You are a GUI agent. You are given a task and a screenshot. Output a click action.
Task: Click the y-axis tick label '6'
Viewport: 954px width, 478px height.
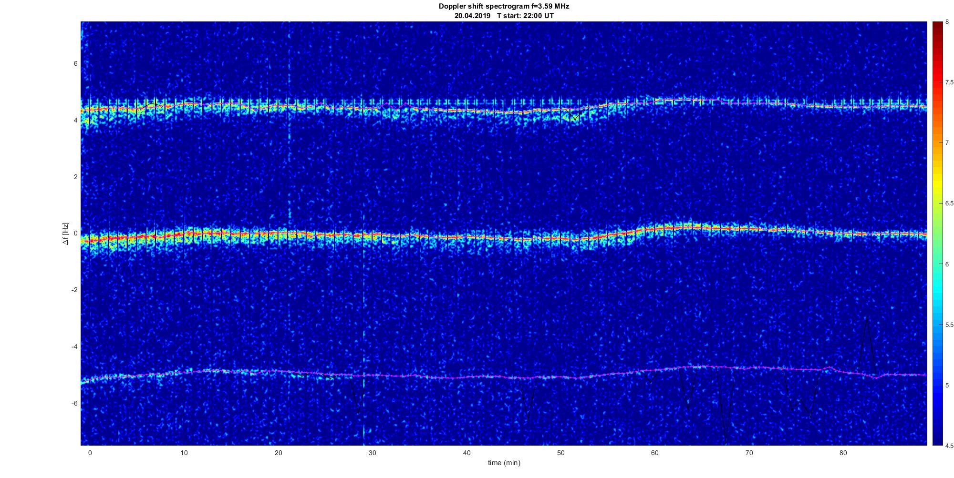coord(75,63)
